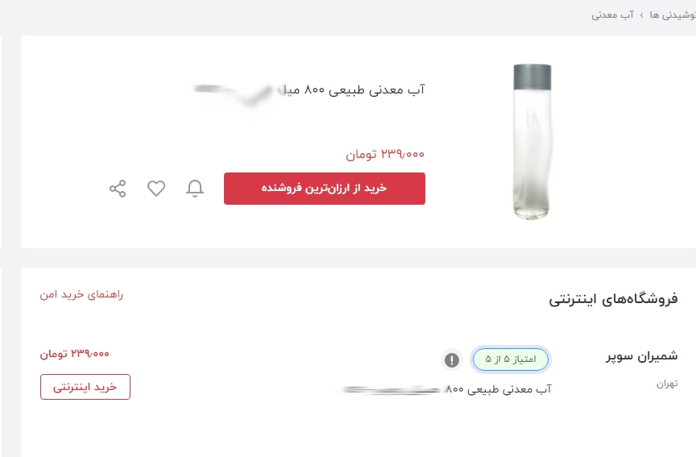The height and width of the screenshot is (457, 696).
Task: Click the price above the red button
Action: (385, 154)
